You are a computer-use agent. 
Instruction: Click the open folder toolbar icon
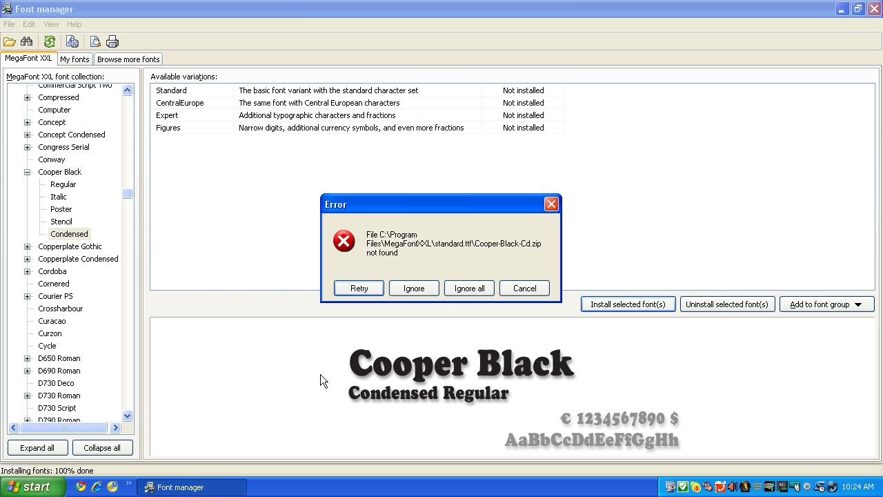[x=10, y=42]
